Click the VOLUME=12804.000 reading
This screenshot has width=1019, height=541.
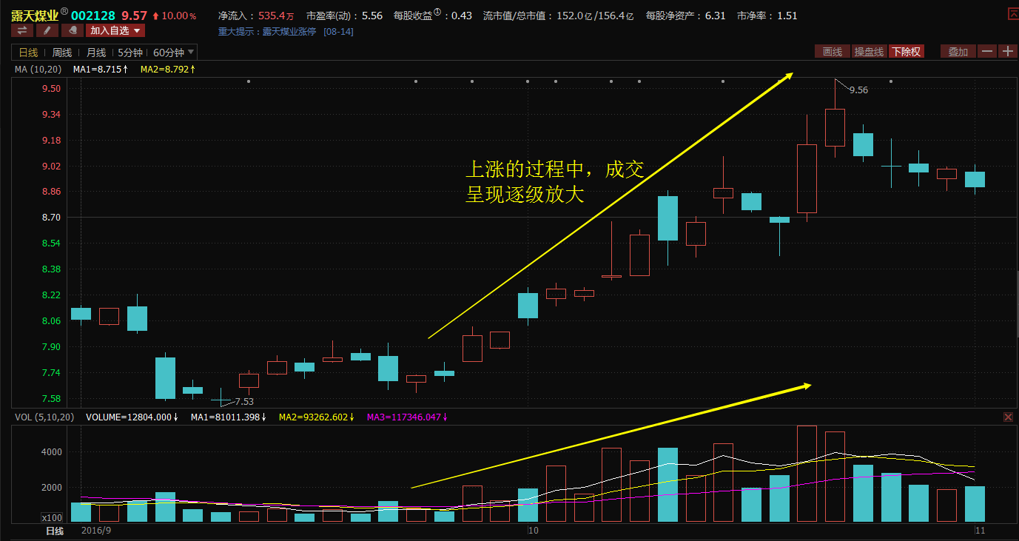point(132,417)
